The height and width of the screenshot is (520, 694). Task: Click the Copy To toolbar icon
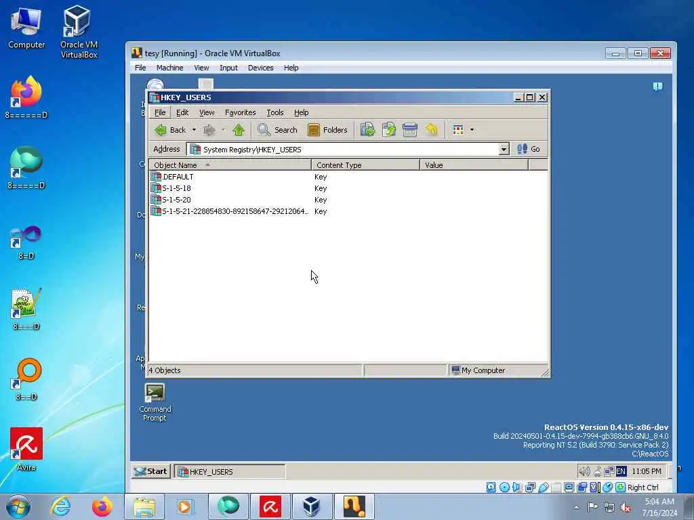pos(388,130)
